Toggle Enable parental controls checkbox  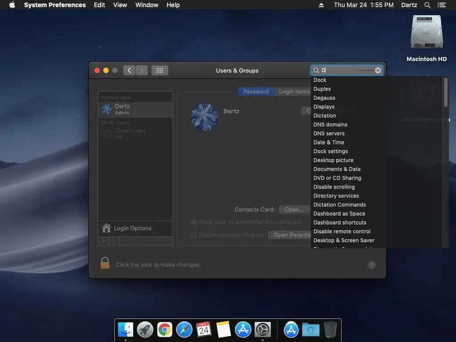pos(194,235)
